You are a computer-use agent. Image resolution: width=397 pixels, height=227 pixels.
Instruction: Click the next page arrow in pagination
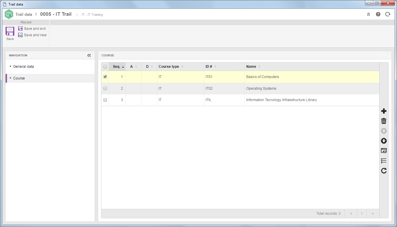pyautogui.click(x=373, y=214)
